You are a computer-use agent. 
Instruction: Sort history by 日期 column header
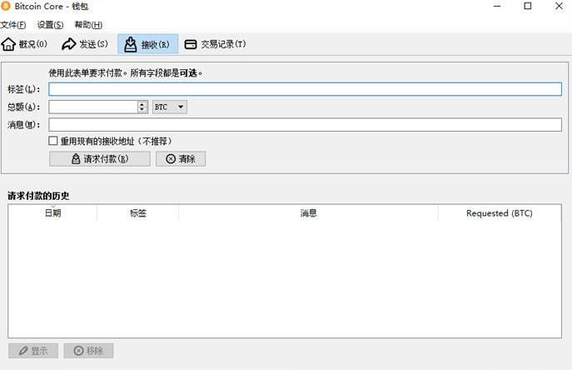52,213
